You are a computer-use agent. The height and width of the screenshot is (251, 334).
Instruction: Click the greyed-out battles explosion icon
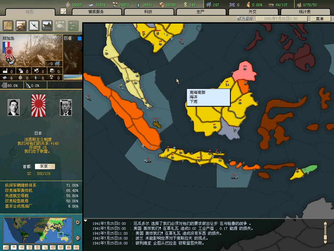click(x=60, y=25)
